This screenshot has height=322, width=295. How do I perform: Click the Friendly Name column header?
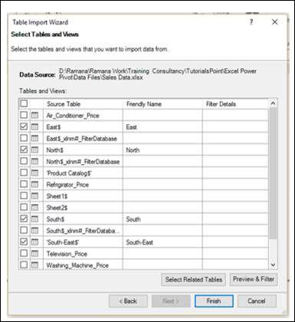[162, 104]
